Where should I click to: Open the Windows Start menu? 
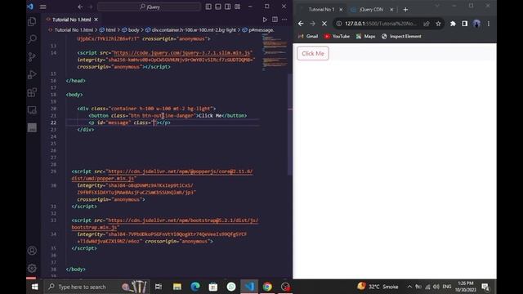(x=34, y=287)
